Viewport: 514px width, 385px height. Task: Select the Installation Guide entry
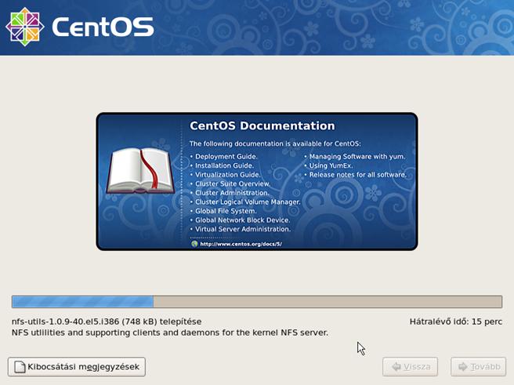[x=224, y=165]
